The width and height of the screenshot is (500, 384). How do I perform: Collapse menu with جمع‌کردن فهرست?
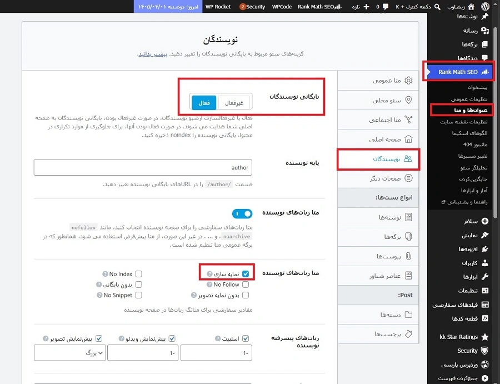tap(463, 378)
